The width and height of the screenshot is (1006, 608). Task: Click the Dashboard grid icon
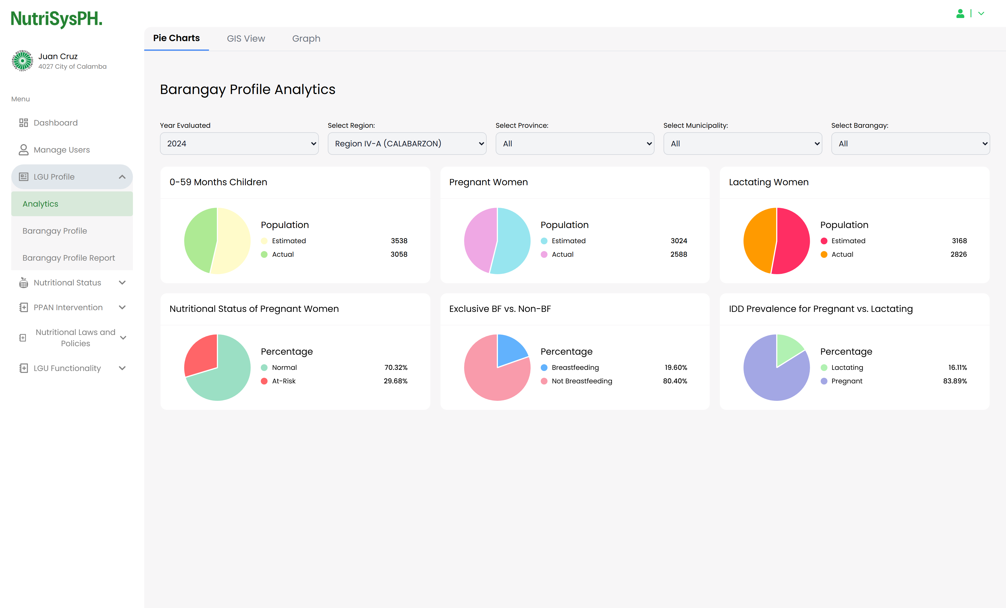coord(23,123)
